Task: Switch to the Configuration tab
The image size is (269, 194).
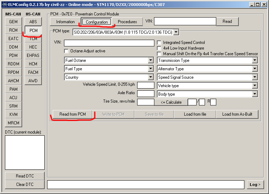Action: tap(97, 22)
